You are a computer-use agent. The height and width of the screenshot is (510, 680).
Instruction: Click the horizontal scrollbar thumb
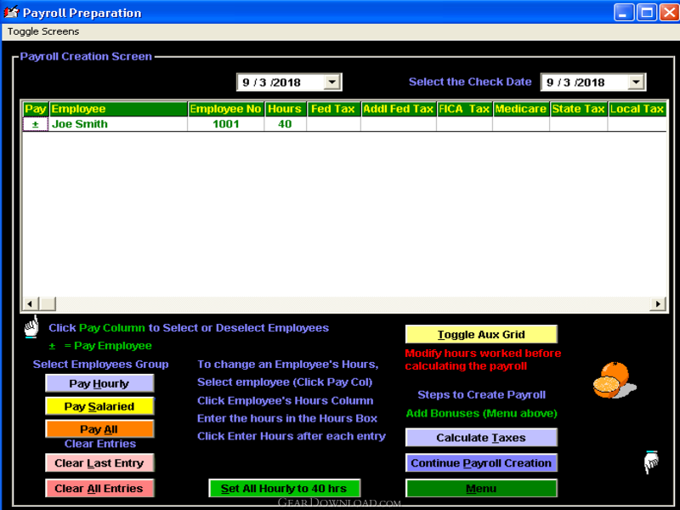click(48, 304)
